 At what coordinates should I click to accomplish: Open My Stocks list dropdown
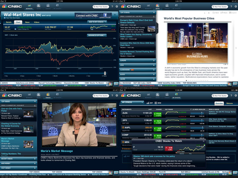click(132, 102)
